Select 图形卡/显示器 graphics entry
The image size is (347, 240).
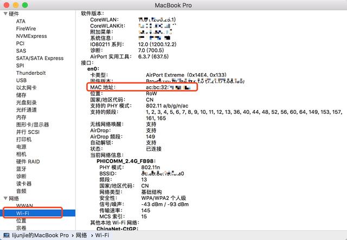(x=33, y=125)
